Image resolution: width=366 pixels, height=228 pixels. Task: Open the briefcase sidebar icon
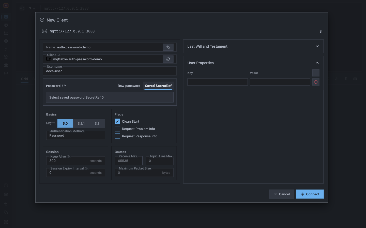pos(6,65)
